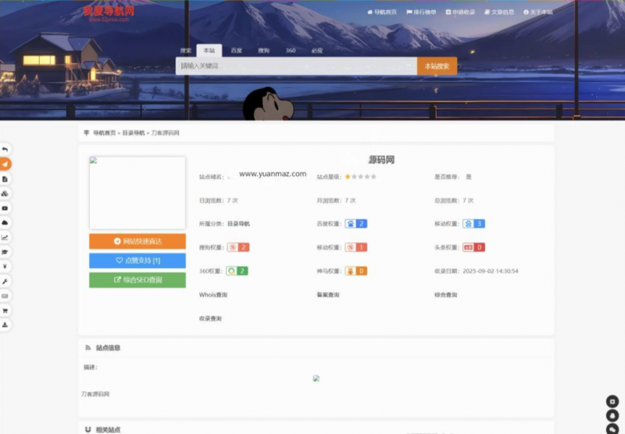Image resolution: width=625 pixels, height=434 pixels.
Task: Select the 百度 search tab
Action: 236,51
